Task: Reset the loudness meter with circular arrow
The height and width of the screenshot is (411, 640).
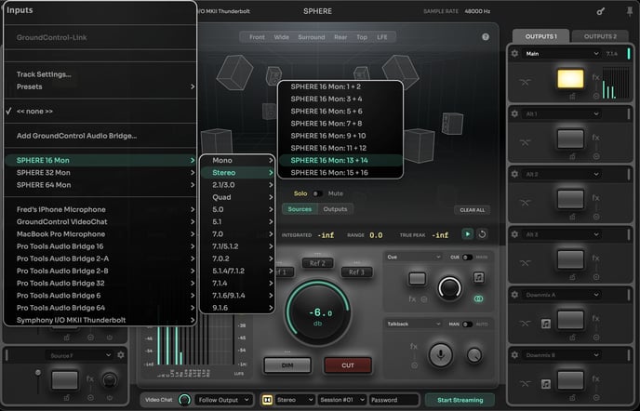Action: pos(482,234)
